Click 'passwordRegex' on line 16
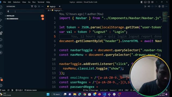Viewport: 172px width, 97px height. [x=82, y=87]
